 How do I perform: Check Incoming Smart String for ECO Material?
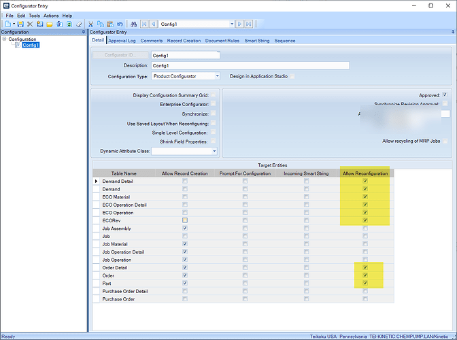pyautogui.click(x=306, y=197)
